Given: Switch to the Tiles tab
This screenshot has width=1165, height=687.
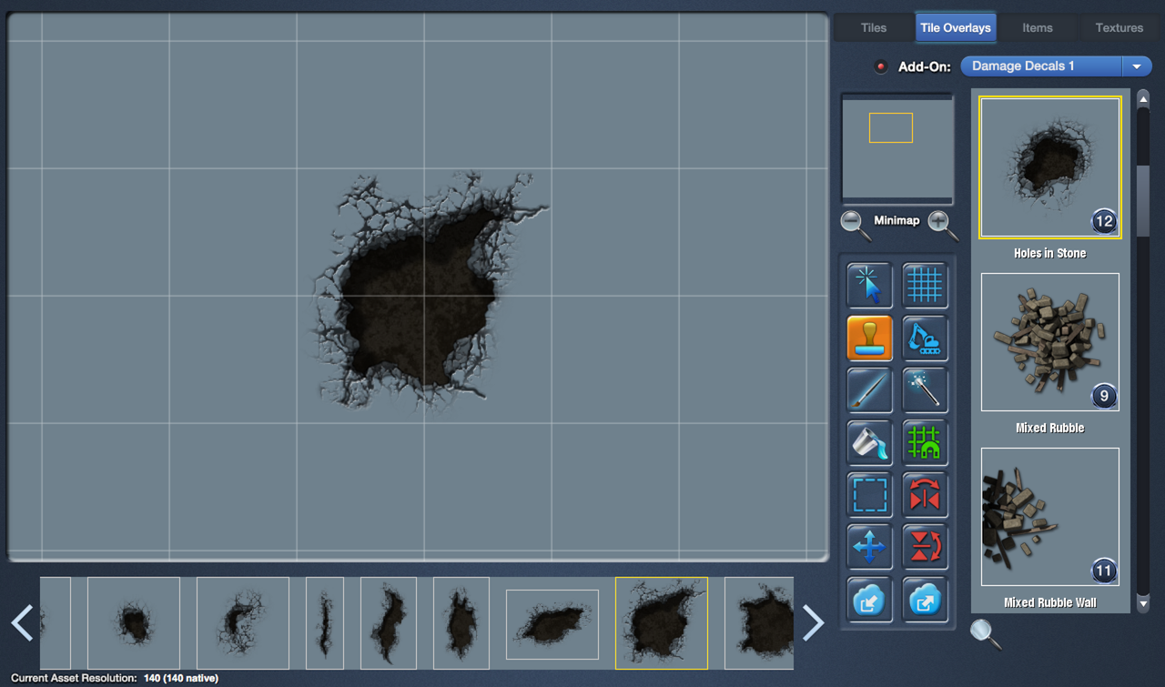Looking at the screenshot, I should pyautogui.click(x=873, y=28).
